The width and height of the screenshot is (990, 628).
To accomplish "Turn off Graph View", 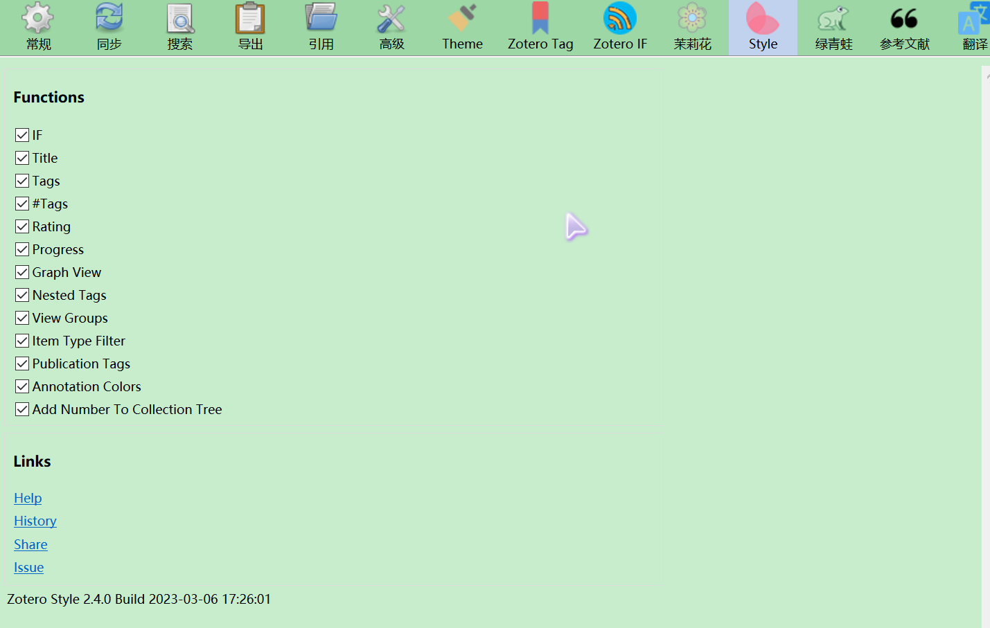I will click(22, 272).
